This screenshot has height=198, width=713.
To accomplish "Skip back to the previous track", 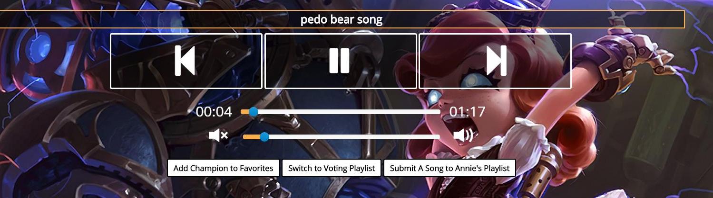I will pyautogui.click(x=186, y=61).
